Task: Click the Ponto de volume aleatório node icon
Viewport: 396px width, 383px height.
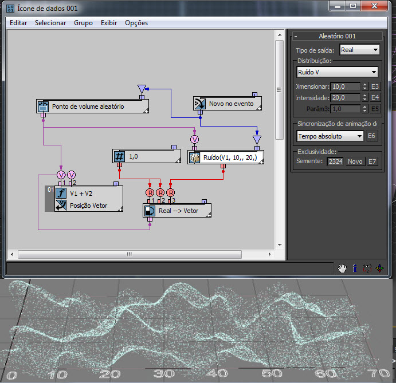Action: [x=43, y=106]
